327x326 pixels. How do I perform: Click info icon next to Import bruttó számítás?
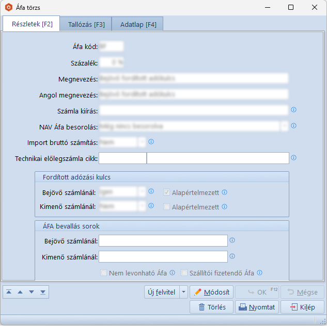151,142
